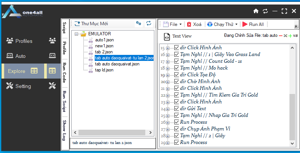Click the file name field showing tu lan 2.json
This screenshot has width=300, height=153.
[x=113, y=143]
